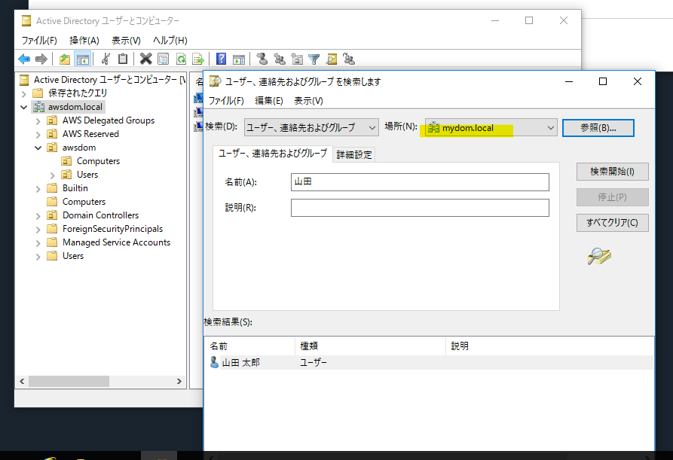673x460 pixels.
Task: Click the 参照(B)... browse button
Action: point(598,128)
